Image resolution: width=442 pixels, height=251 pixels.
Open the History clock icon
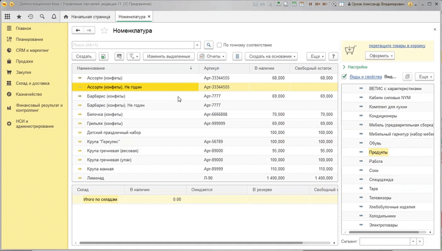tap(31, 17)
